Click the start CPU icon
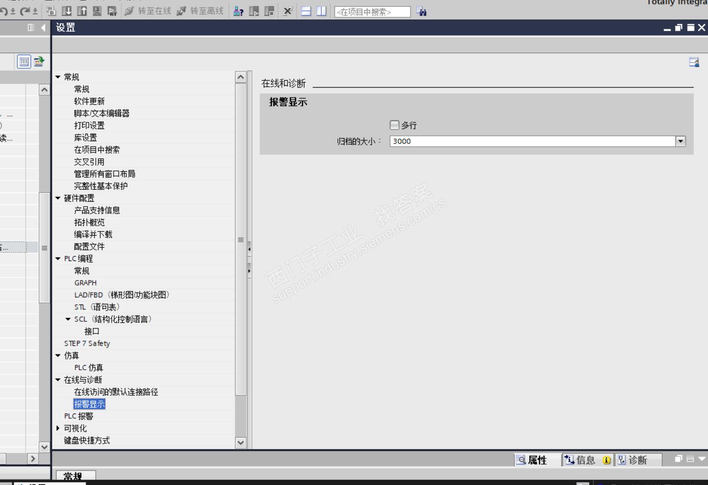Image resolution: width=708 pixels, height=485 pixels. (254, 11)
